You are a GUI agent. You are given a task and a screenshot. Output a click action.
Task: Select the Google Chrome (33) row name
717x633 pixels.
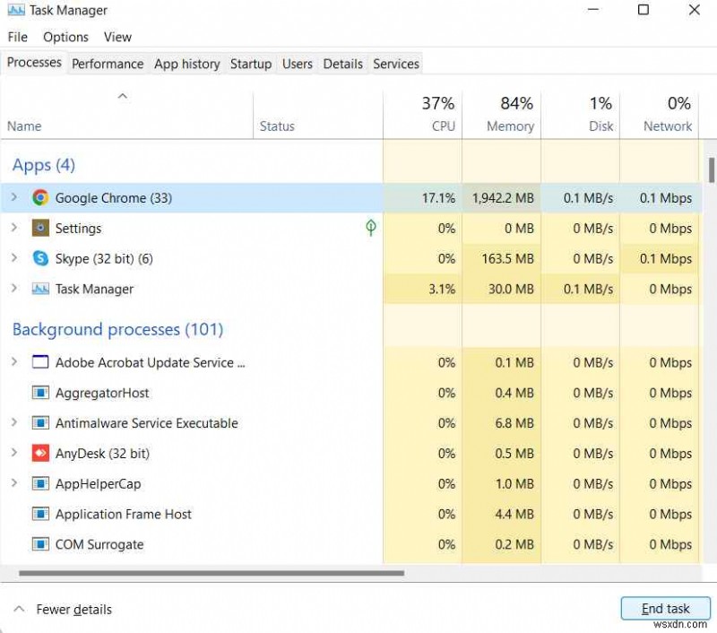[114, 198]
